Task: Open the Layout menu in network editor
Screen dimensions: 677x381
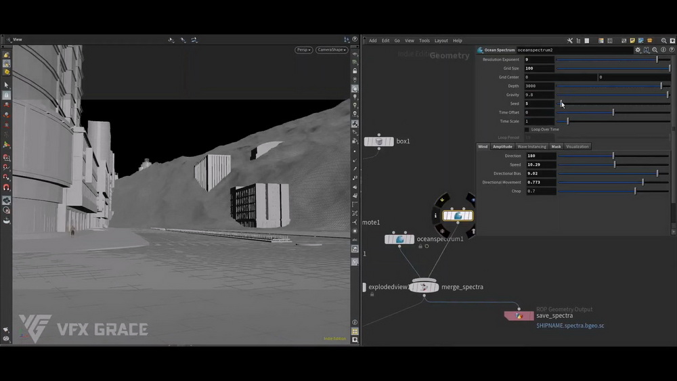Action: point(441,41)
